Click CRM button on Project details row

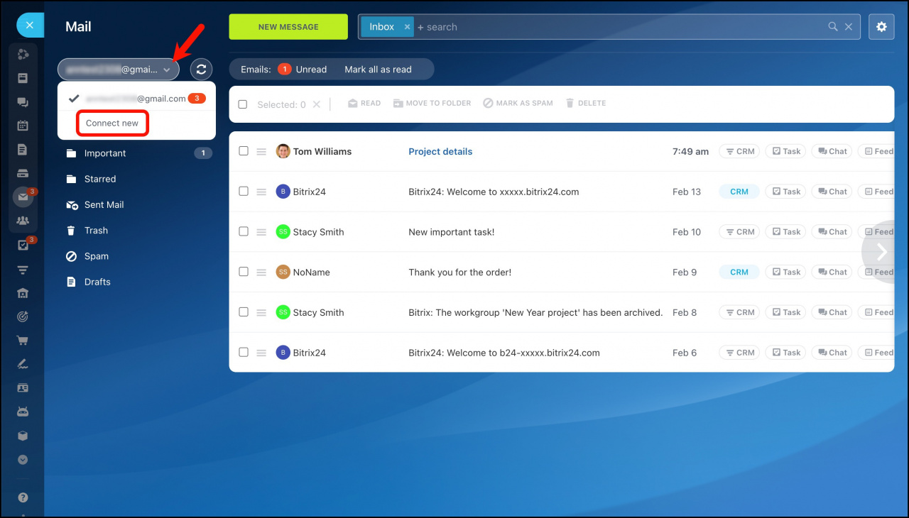739,151
